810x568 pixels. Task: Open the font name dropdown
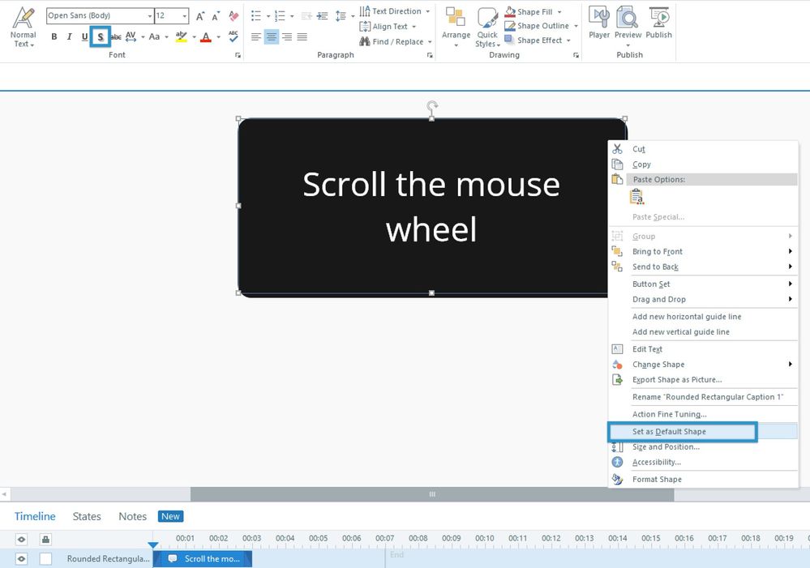coord(149,16)
